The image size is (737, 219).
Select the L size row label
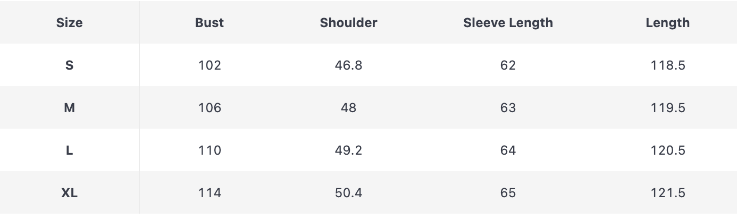[69, 150]
